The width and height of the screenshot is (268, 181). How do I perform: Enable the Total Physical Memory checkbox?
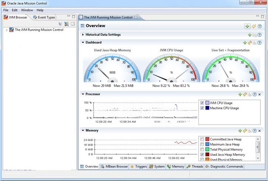pyautogui.click(x=202, y=149)
